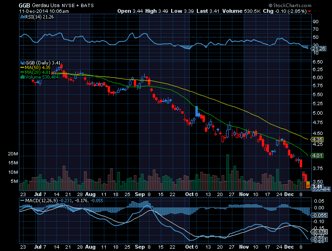This screenshot has height=251, width=332.
Task: Click the 5M volume axis label
Action: click(14, 181)
